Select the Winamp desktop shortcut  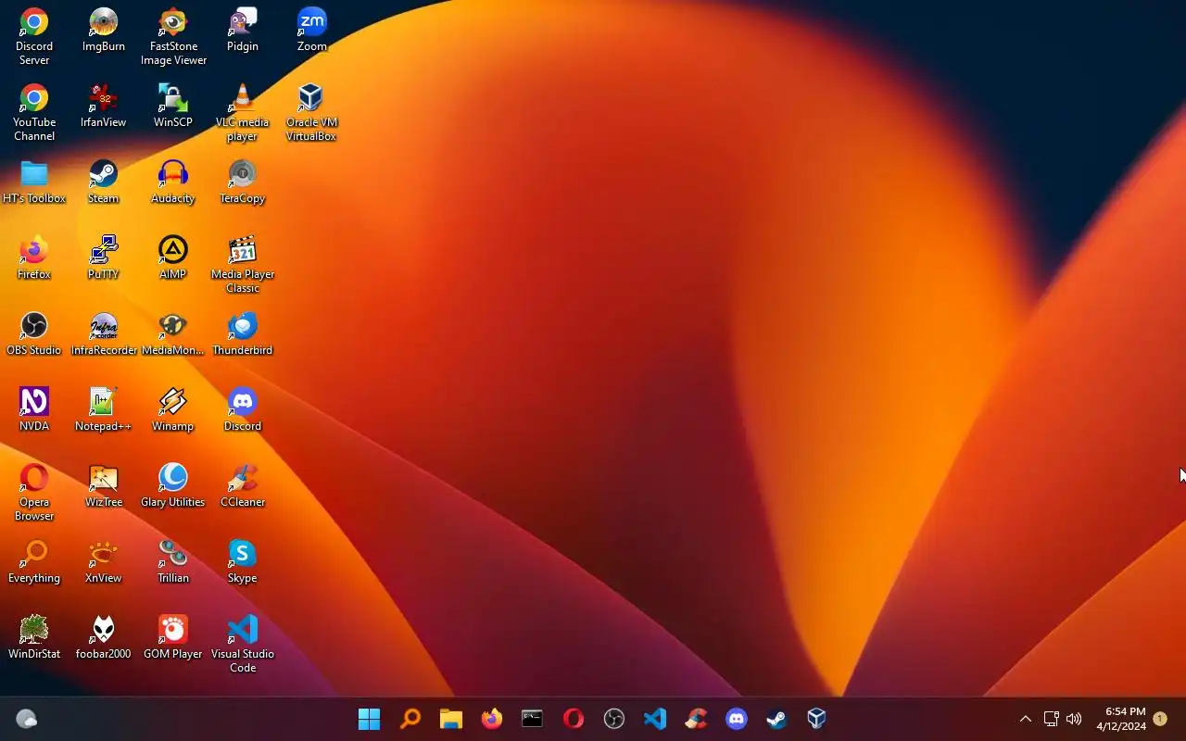coord(173,410)
